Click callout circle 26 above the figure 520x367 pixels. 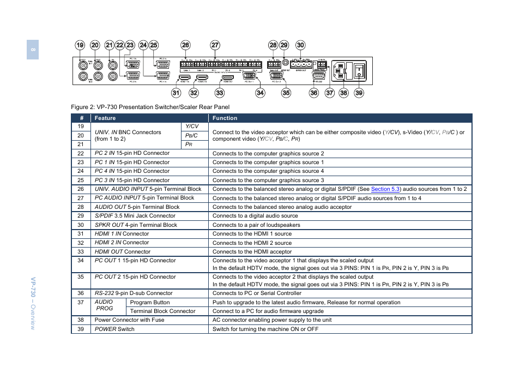pos(185,45)
